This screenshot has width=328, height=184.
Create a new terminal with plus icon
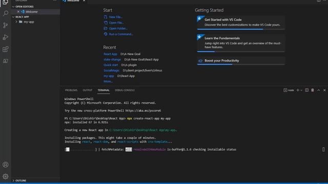click(x=298, y=90)
